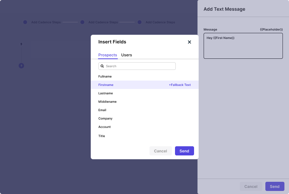Select the Middlename field

point(144,102)
